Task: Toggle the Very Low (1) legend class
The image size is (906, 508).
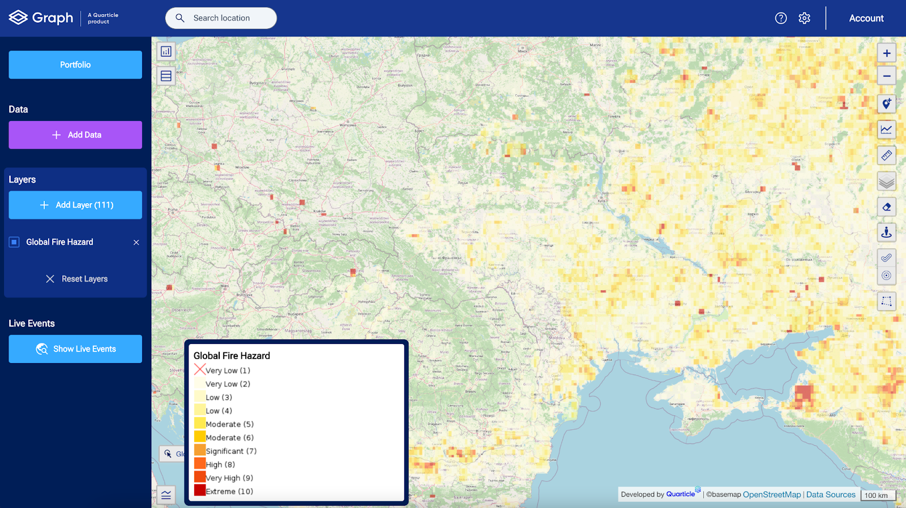Action: click(222, 371)
